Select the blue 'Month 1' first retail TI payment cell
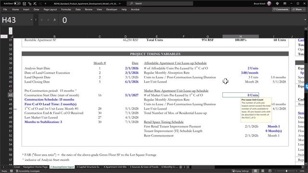The image size is (308, 173). pos(274,126)
